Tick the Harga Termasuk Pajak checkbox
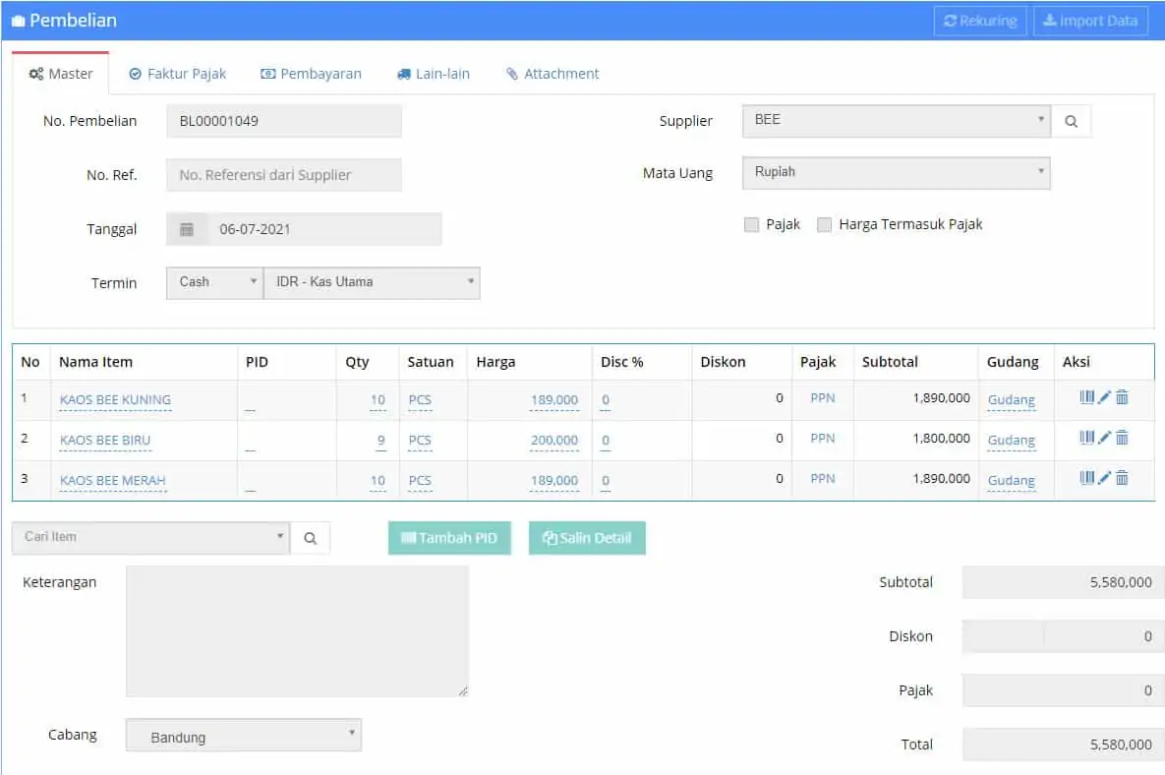 (x=824, y=224)
